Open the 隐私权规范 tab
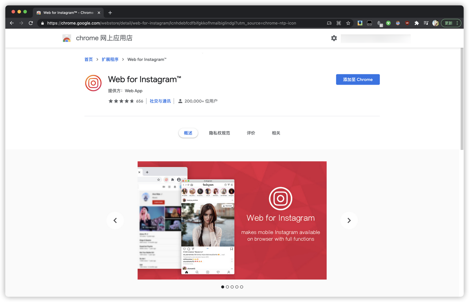 pos(220,133)
